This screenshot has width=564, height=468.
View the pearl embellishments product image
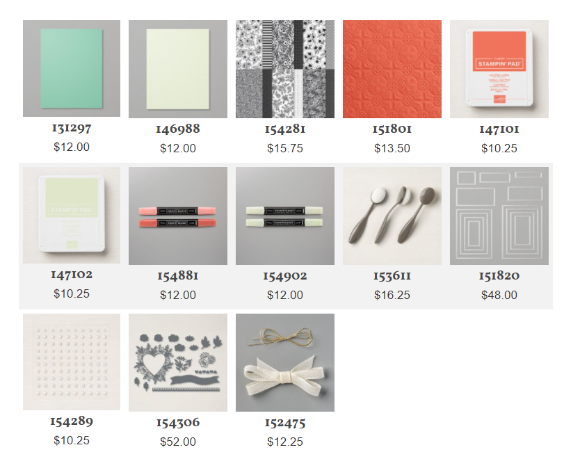point(72,362)
